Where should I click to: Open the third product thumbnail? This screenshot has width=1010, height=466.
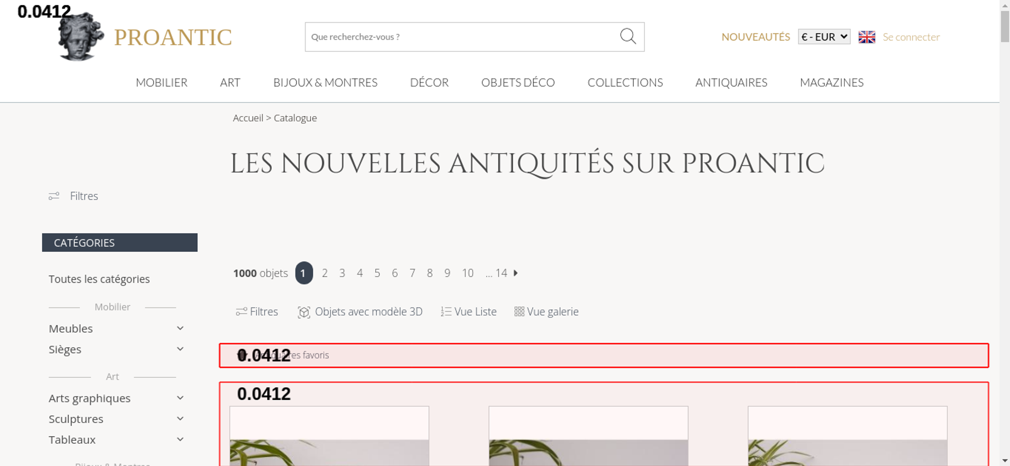click(x=847, y=436)
